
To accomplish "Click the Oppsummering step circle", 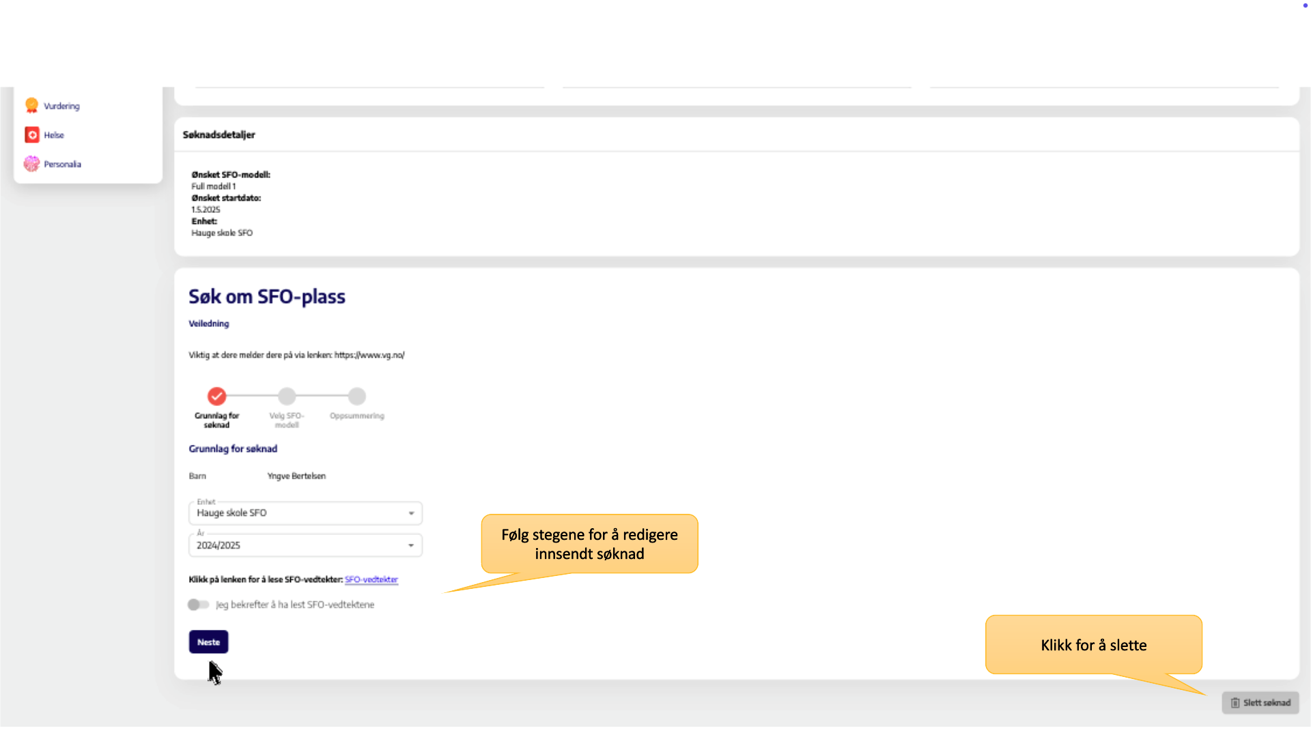I will (357, 396).
